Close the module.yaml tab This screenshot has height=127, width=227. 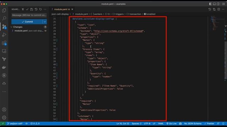[72, 10]
